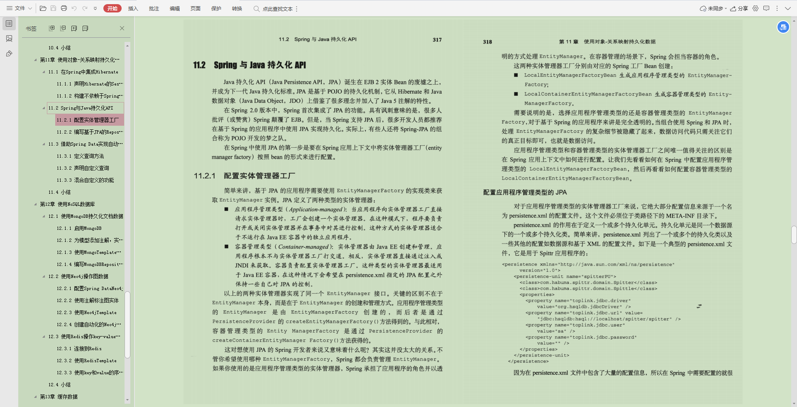Open the 未同步 sync status dropdown
797x407 pixels.
click(725, 8)
